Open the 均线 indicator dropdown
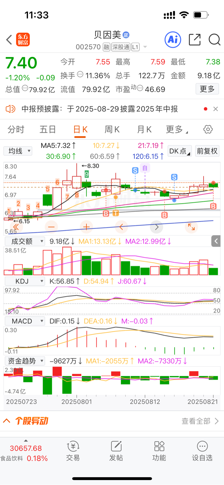The height and width of the screenshot is (485, 224). click(x=18, y=151)
